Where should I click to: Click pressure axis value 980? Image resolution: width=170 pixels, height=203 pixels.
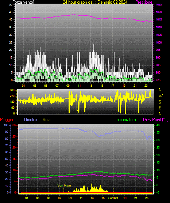158,72
